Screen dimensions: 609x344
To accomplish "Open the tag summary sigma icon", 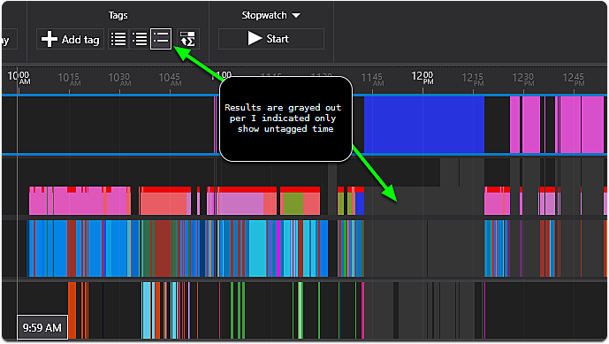I will point(188,39).
